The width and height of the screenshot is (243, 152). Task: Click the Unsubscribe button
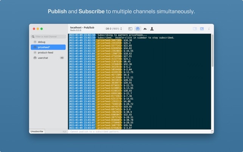point(37,131)
